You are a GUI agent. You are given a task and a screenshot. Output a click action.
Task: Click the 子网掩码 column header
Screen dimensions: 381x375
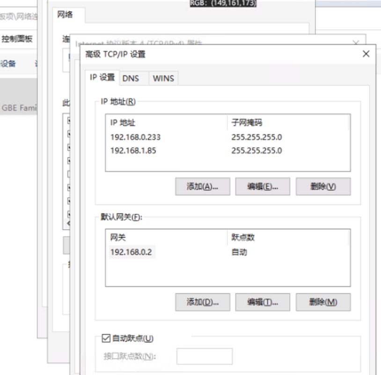pyautogui.click(x=288, y=123)
